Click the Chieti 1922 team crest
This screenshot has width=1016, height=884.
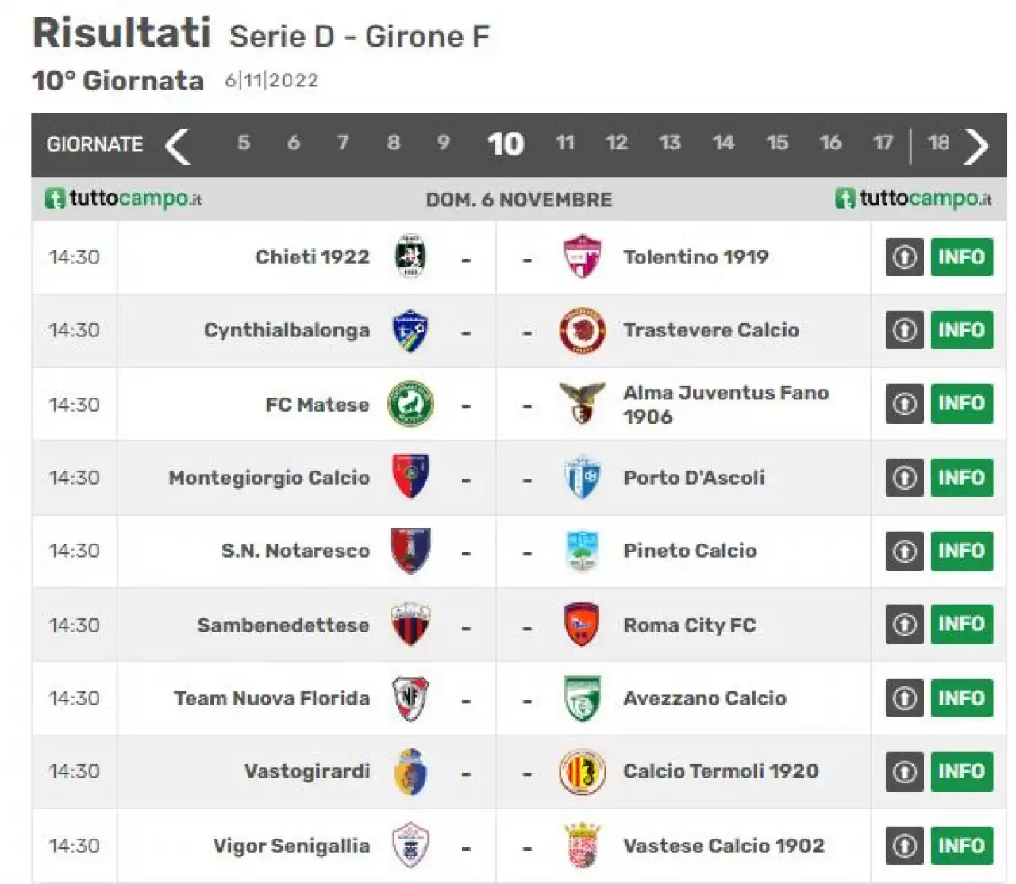click(410, 256)
